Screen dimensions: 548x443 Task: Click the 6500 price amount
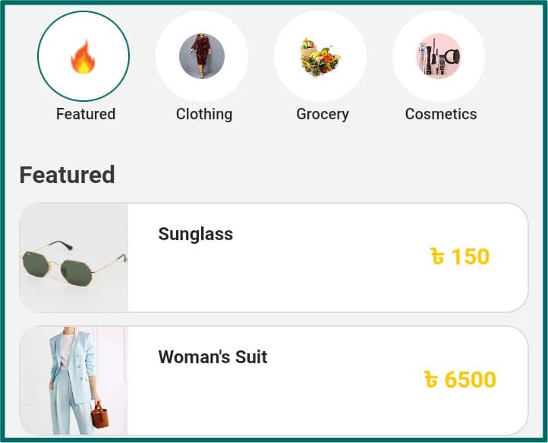point(471,380)
